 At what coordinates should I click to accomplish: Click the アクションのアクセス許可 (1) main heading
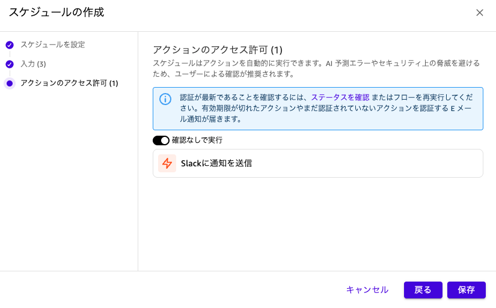(218, 50)
